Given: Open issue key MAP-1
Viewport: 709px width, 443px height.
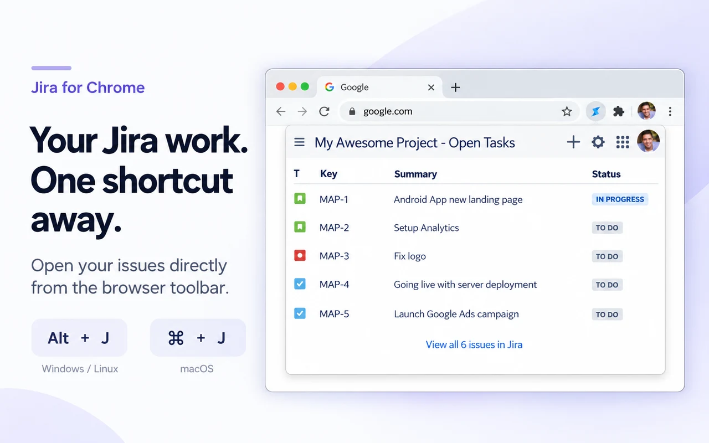Looking at the screenshot, I should point(334,199).
